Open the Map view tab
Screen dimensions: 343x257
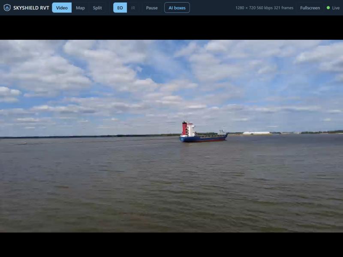tap(80, 8)
